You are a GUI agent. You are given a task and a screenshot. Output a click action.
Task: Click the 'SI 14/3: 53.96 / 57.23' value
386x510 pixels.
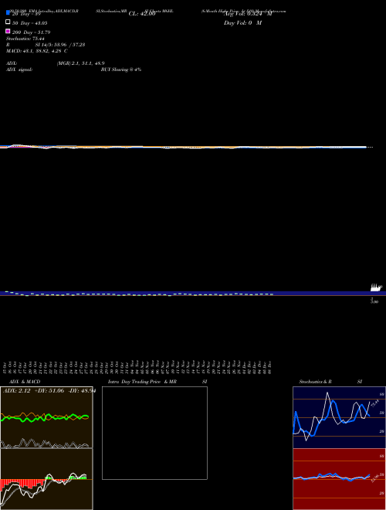click(60, 45)
